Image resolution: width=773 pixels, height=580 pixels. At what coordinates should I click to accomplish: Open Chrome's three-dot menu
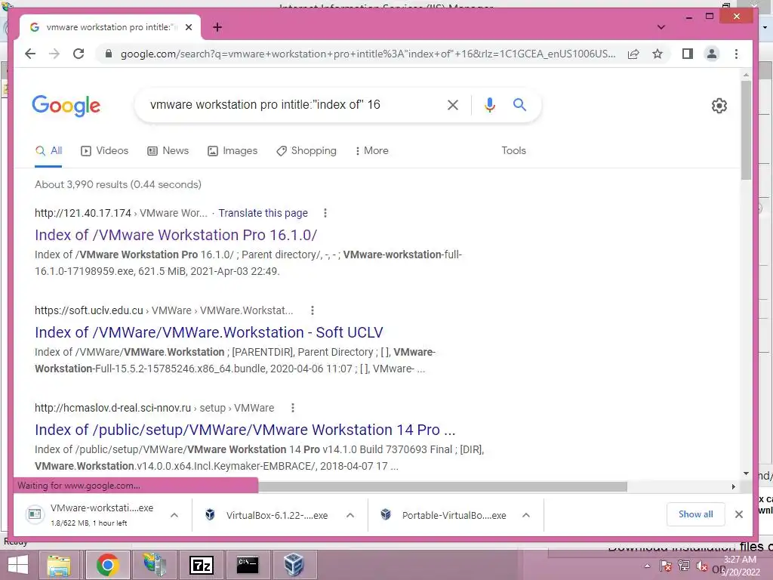click(x=736, y=54)
